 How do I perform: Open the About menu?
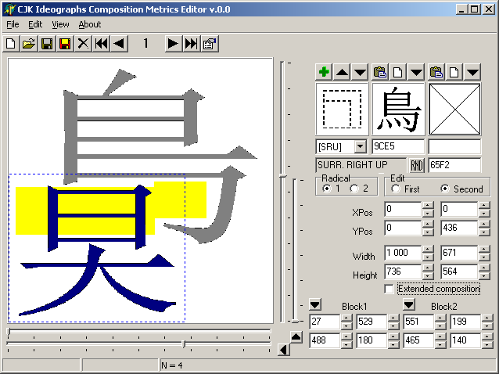pyautogui.click(x=90, y=24)
